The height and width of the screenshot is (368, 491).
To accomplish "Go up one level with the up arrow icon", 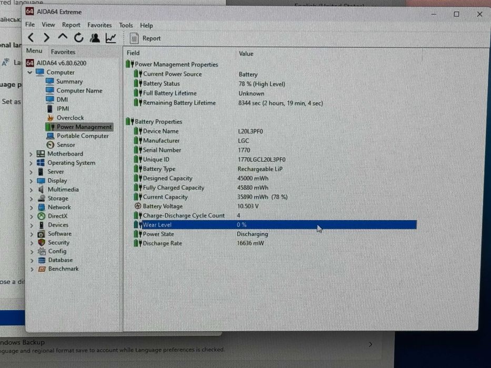I will (x=63, y=37).
